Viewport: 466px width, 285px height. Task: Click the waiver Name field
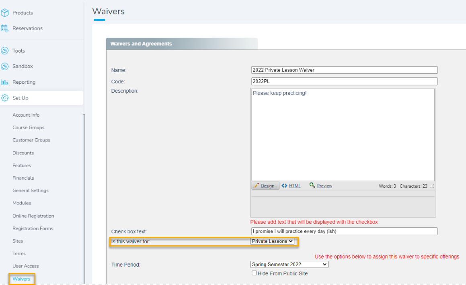[x=344, y=70]
